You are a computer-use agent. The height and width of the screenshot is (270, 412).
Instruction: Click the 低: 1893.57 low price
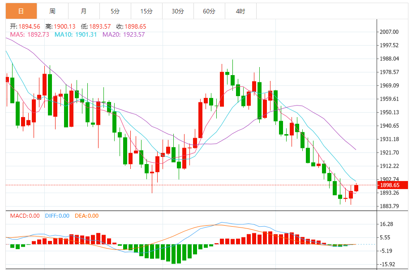click(96, 26)
